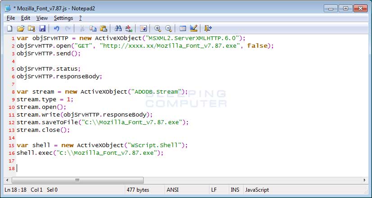Screen dimensions: 372x198
Task: Open the File menu
Action: (x=11, y=18)
